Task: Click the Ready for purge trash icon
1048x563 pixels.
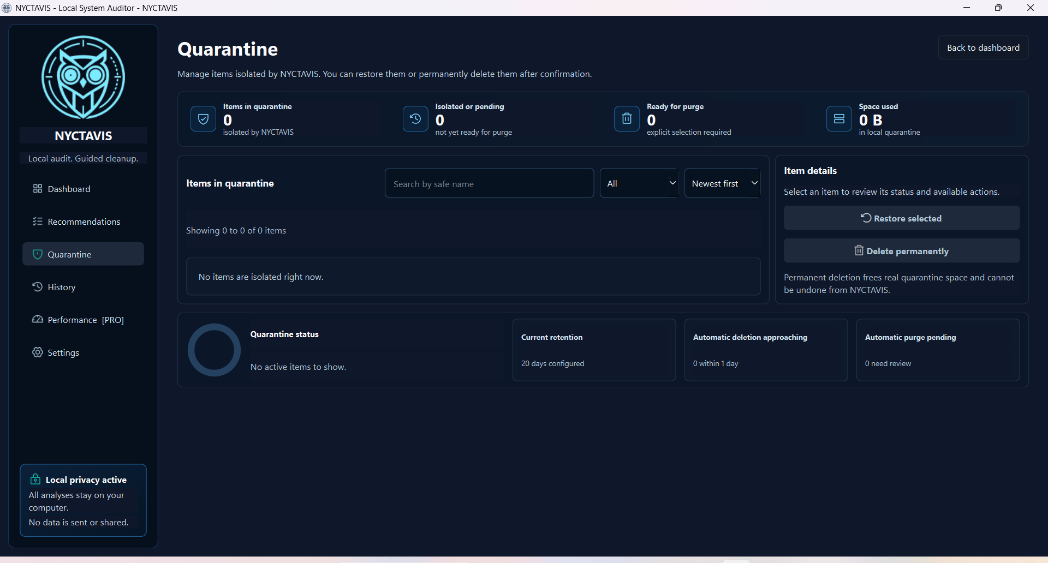Action: [x=627, y=119]
